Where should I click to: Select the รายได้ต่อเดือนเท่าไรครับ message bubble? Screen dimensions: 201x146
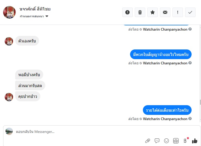point(167,110)
